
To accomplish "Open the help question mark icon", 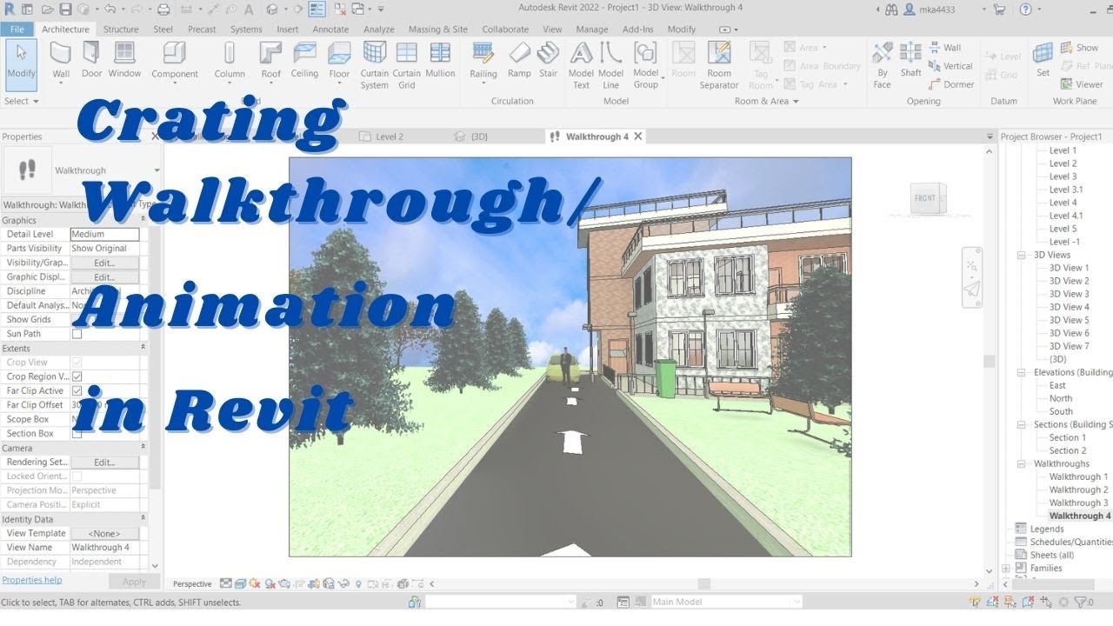I will pos(1025,10).
